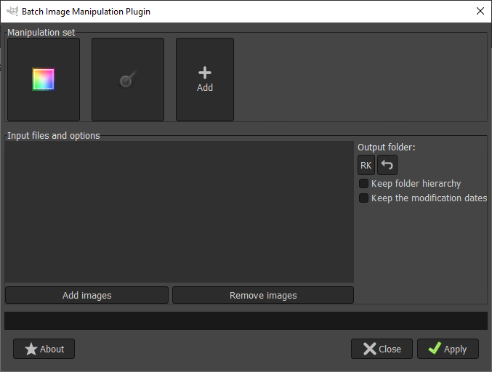Click the 'Input files and options' label
This screenshot has width=492, height=372.
point(54,135)
